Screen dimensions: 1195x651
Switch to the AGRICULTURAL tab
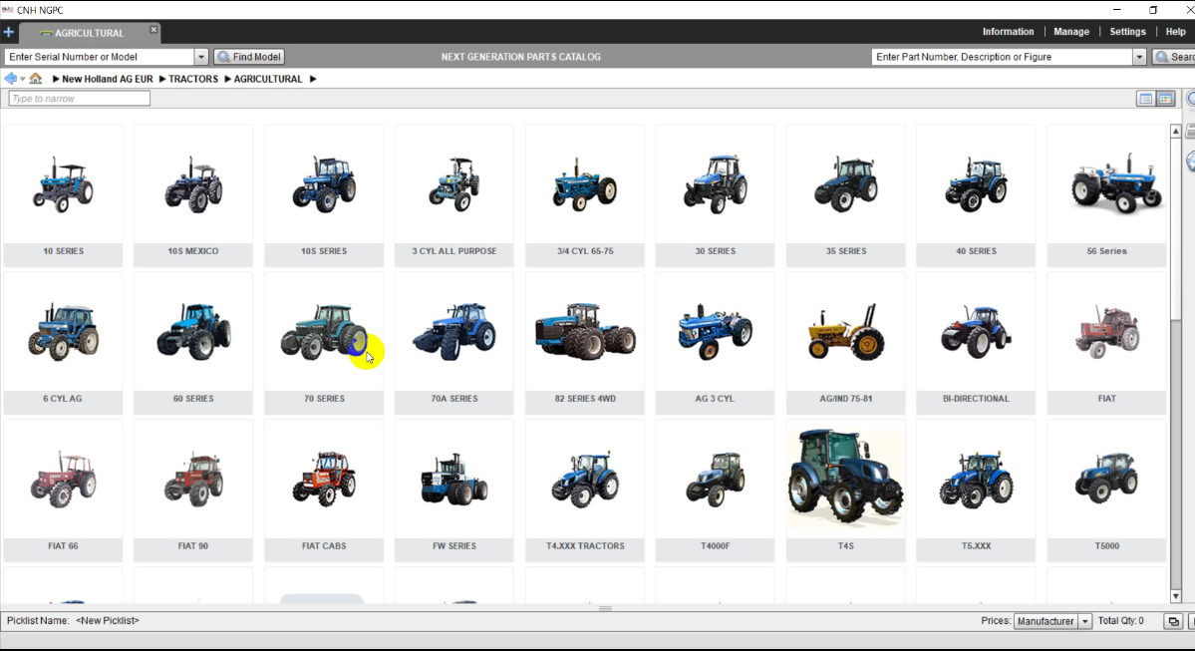pyautogui.click(x=89, y=33)
